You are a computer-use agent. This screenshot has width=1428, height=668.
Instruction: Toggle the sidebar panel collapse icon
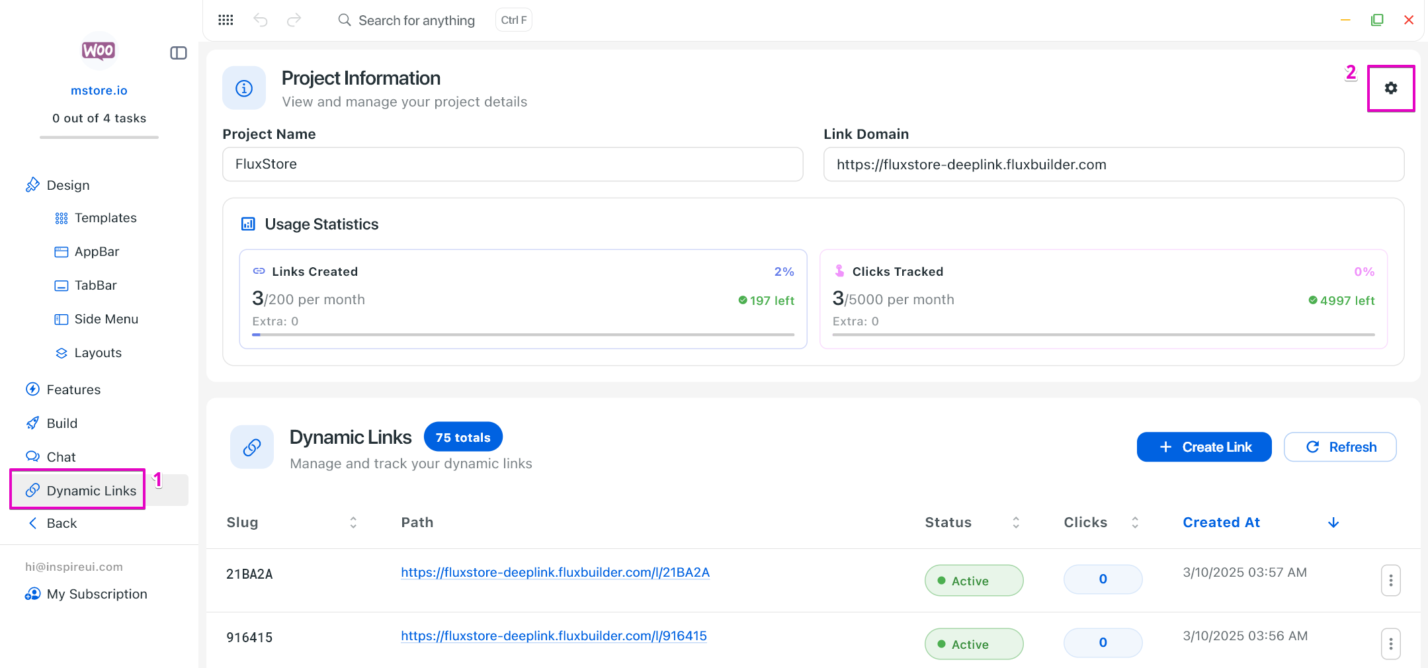tap(179, 53)
